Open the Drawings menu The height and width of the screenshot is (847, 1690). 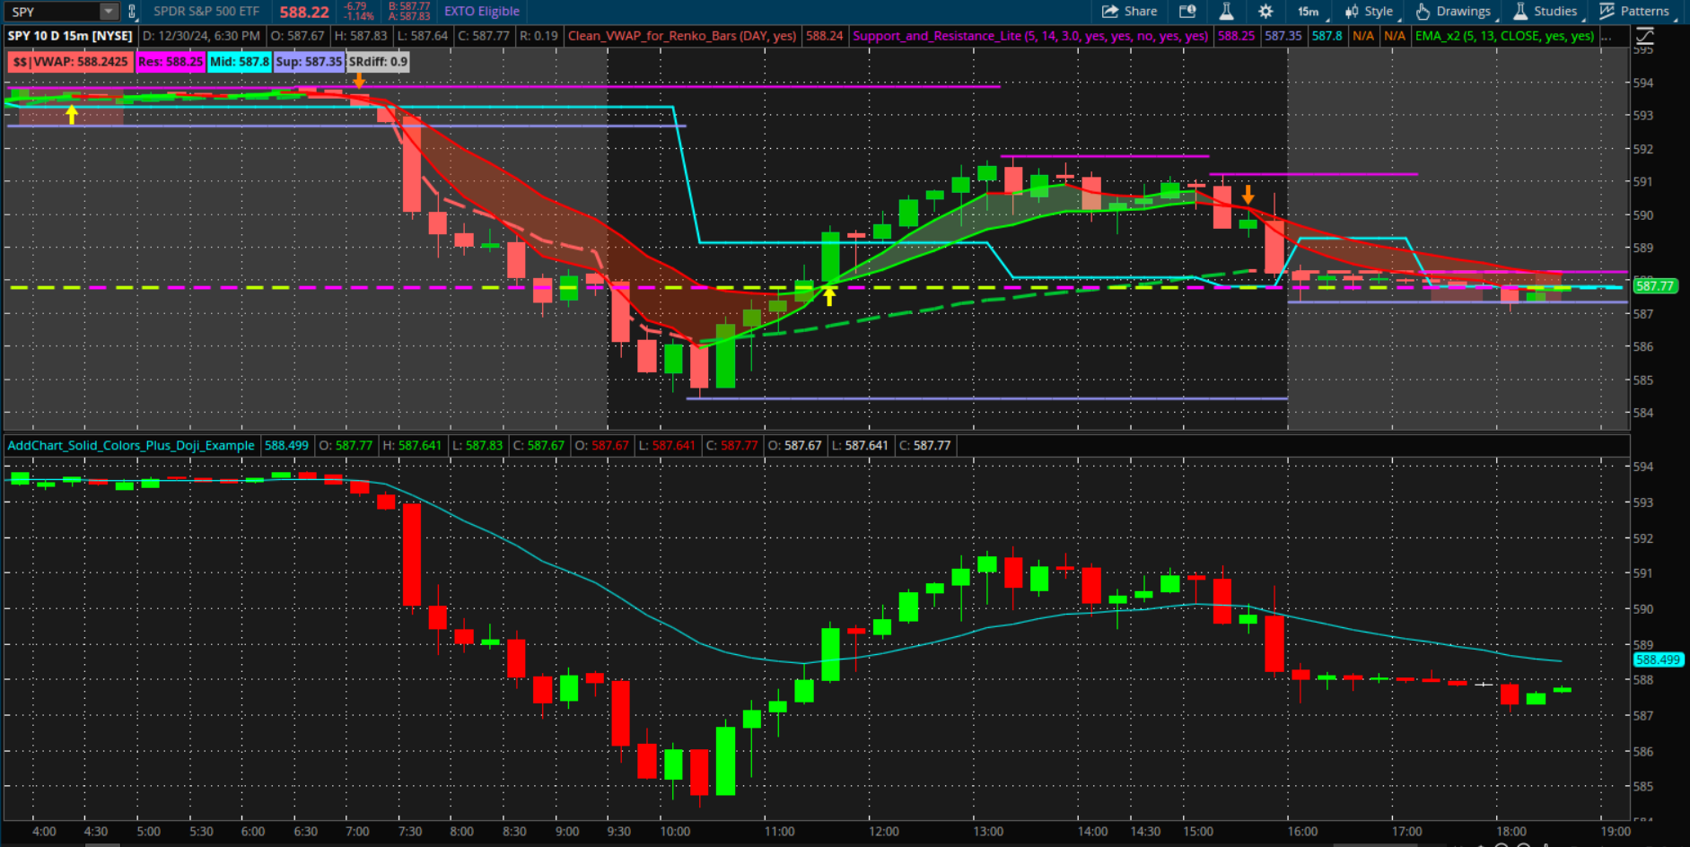pos(1454,12)
